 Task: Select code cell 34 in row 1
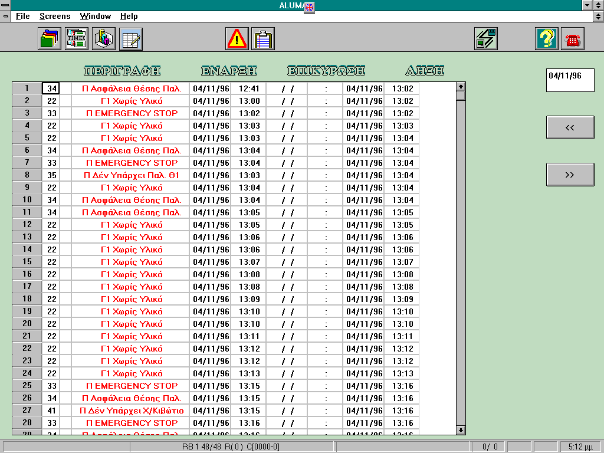coord(52,88)
